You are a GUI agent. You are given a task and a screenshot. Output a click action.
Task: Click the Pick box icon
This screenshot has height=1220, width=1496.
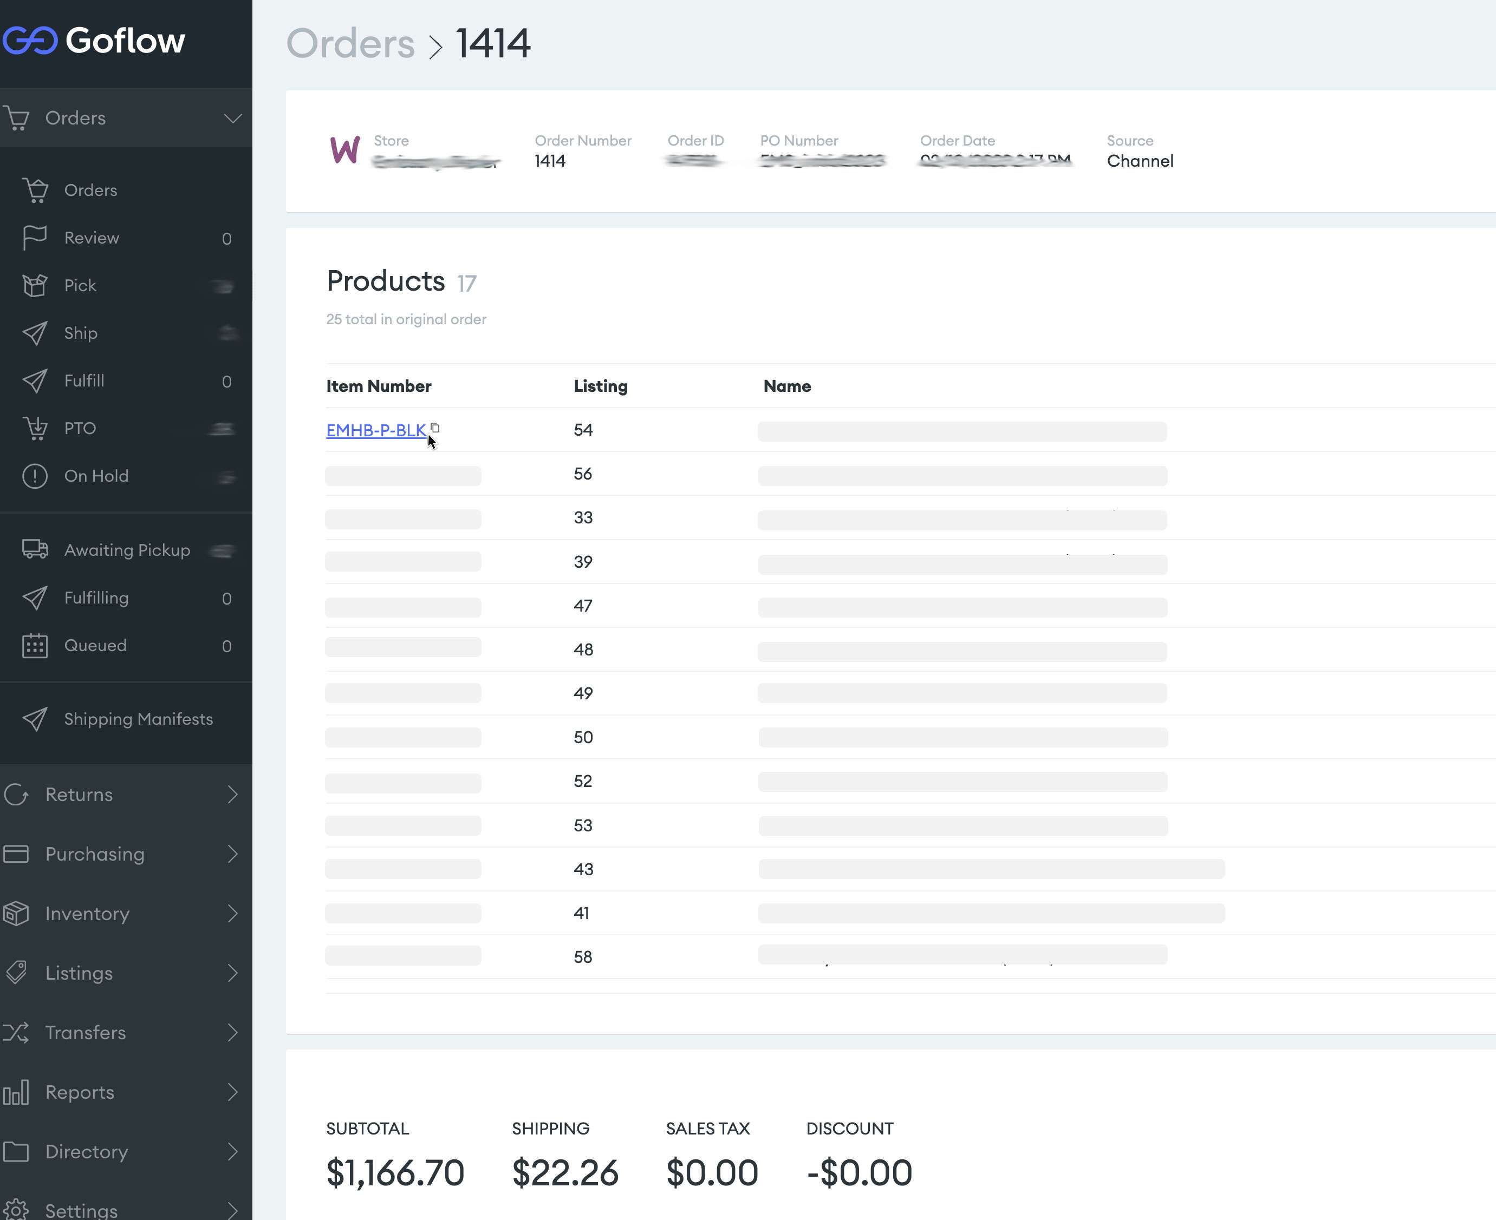tap(35, 285)
